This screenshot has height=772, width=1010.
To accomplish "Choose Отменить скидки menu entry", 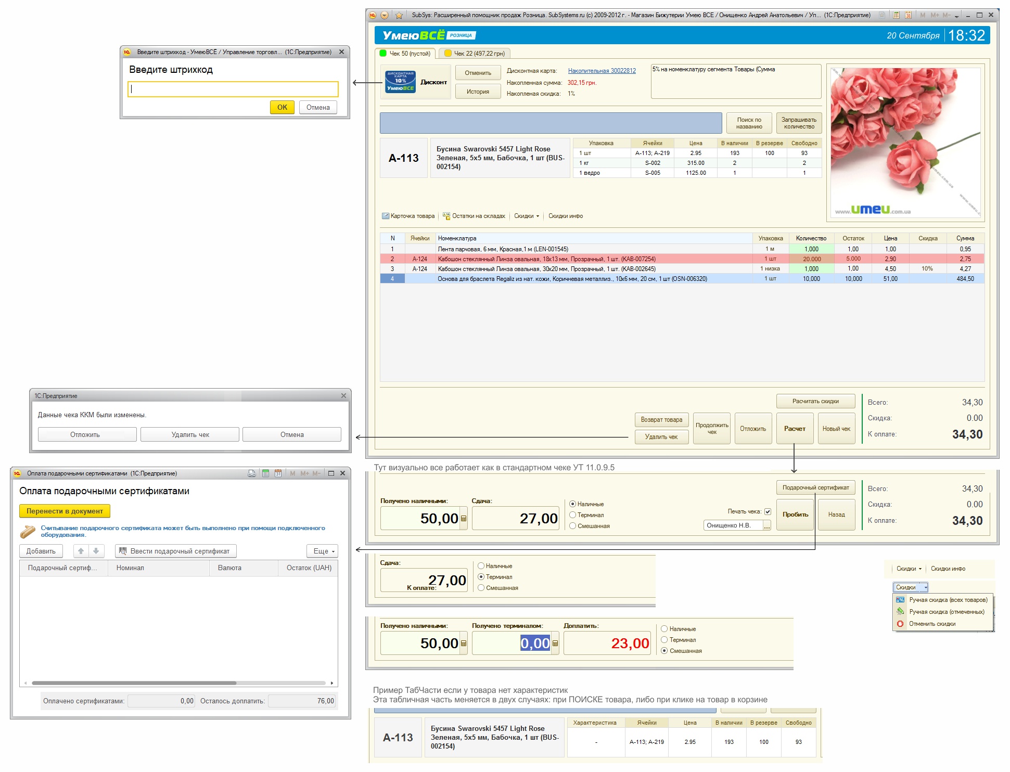I will [931, 624].
